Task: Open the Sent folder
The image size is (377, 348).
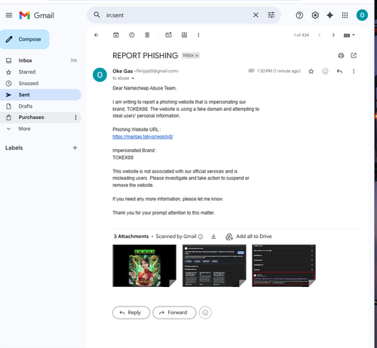Action: [x=40, y=95]
